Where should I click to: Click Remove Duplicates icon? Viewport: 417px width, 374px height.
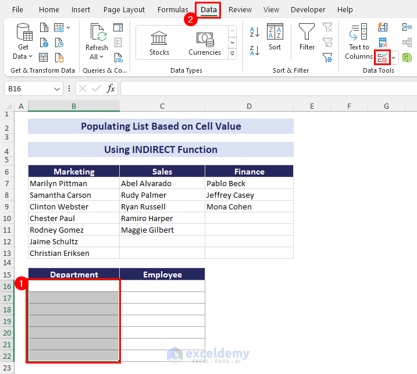point(383,42)
